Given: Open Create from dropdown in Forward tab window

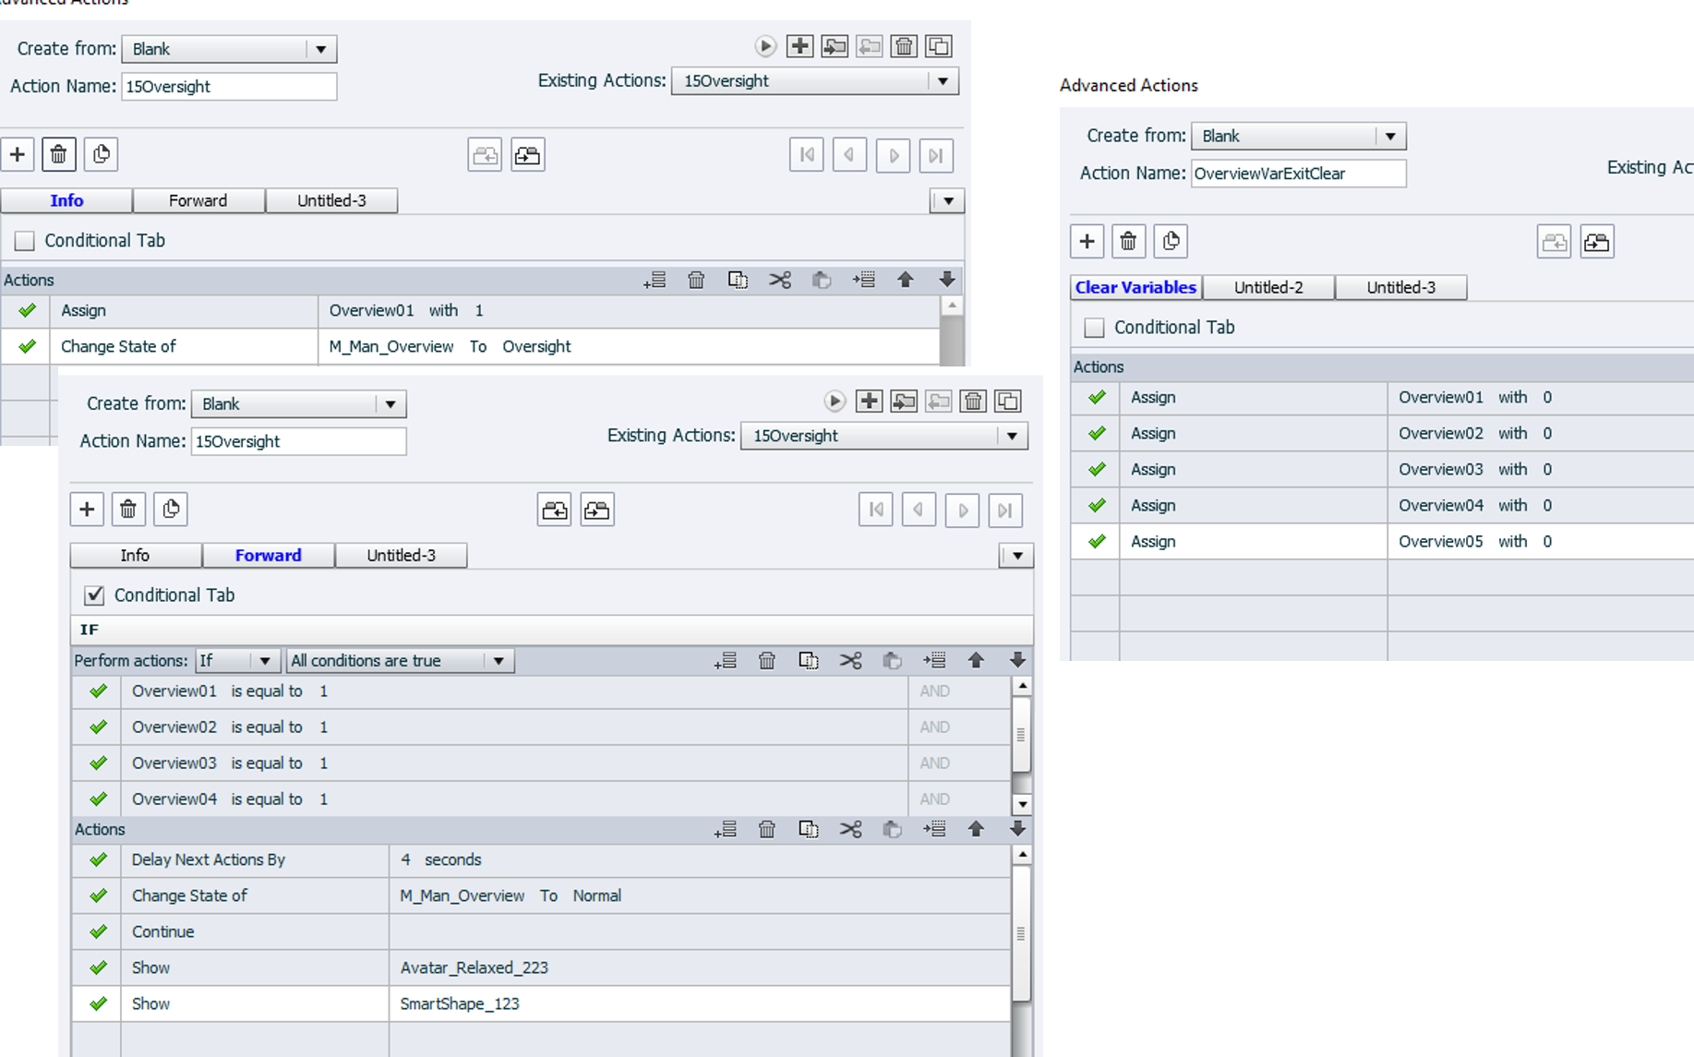Looking at the screenshot, I should 390,404.
